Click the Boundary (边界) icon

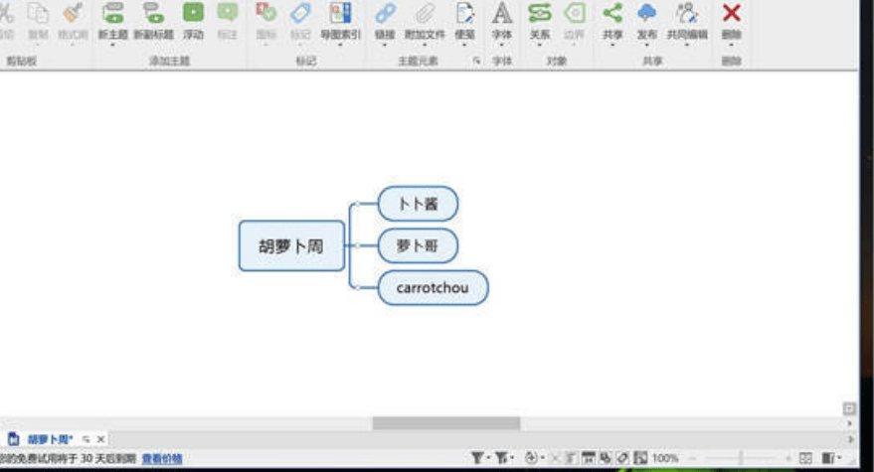pyautogui.click(x=574, y=12)
